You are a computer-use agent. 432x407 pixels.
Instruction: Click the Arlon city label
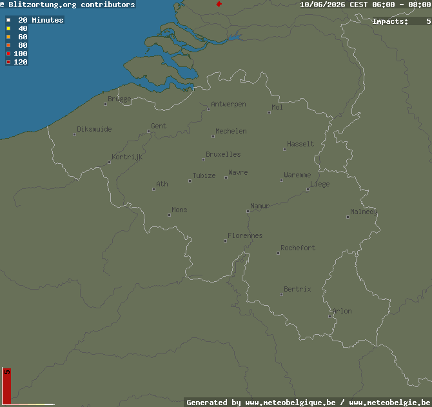342,311
